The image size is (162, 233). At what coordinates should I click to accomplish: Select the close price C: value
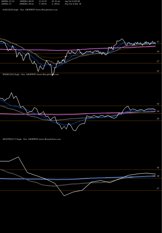(43, 4)
